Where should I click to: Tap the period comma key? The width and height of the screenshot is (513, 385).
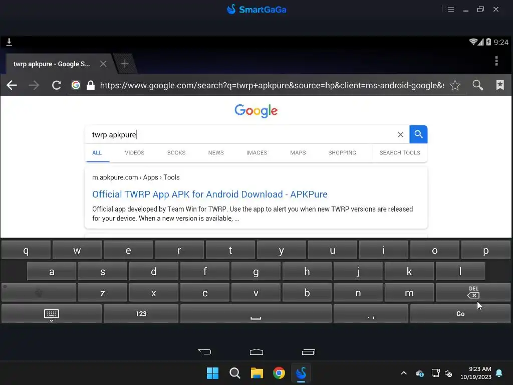tap(371, 314)
